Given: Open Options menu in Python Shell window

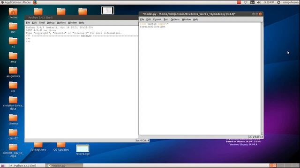Looking at the screenshot, I should (x=61, y=23).
